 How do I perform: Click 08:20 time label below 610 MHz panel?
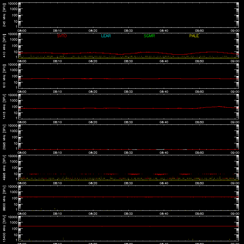(x=93, y=92)
